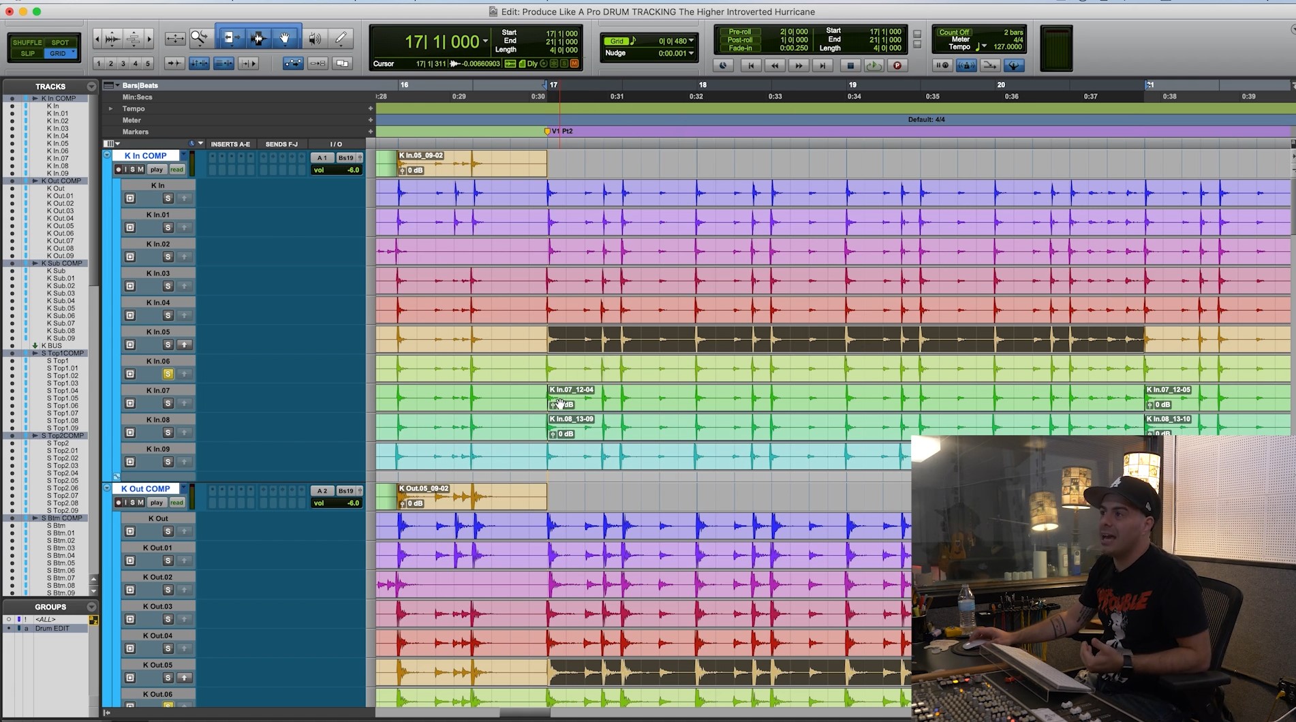Image resolution: width=1296 pixels, height=722 pixels.
Task: Click the Stop transport button
Action: click(x=850, y=65)
